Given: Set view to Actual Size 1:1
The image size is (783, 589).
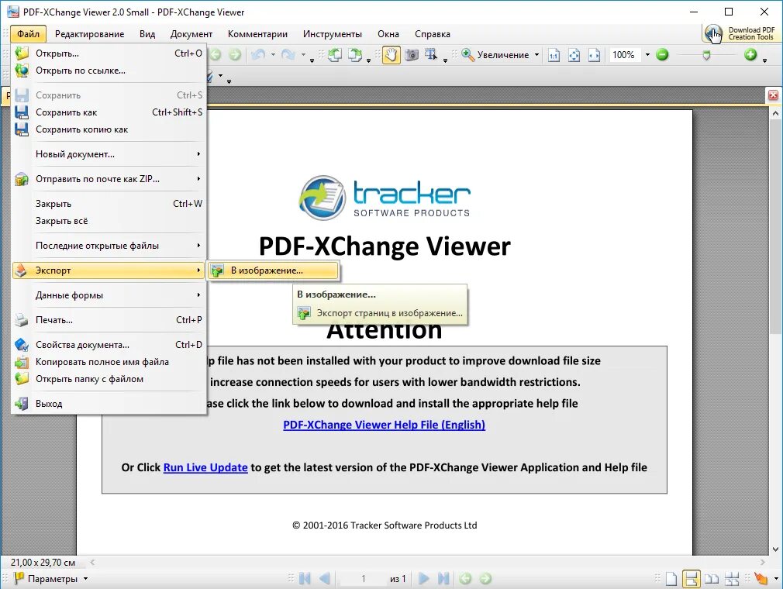Looking at the screenshot, I should tap(554, 55).
